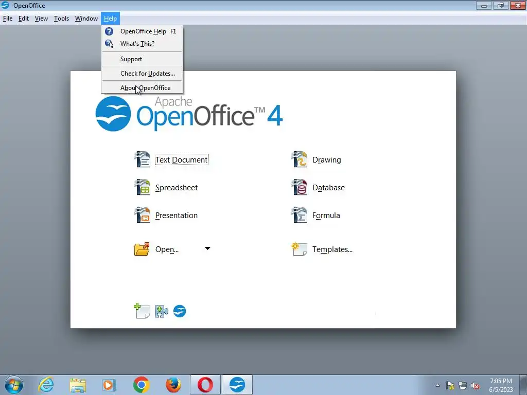The height and width of the screenshot is (395, 527).
Task: Click the Open folder icon
Action: tap(142, 249)
